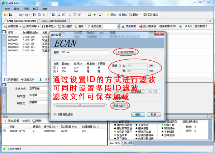Toggle 设置使能滤波 (enable filter) checkbox
Viewport: 215px width, 153px height.
pyautogui.click(x=55, y=114)
